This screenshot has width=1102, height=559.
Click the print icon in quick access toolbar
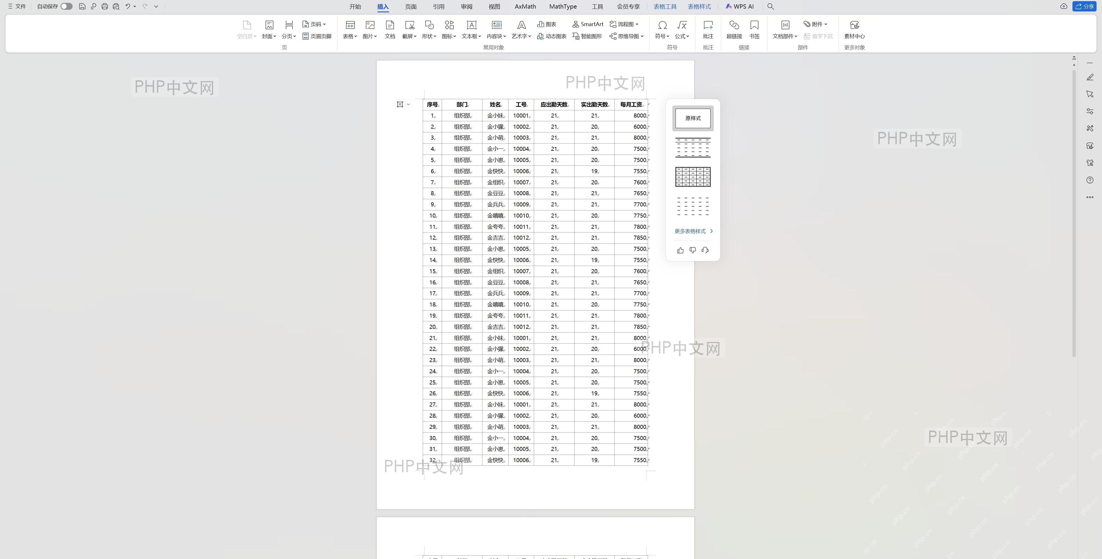pyautogui.click(x=104, y=6)
